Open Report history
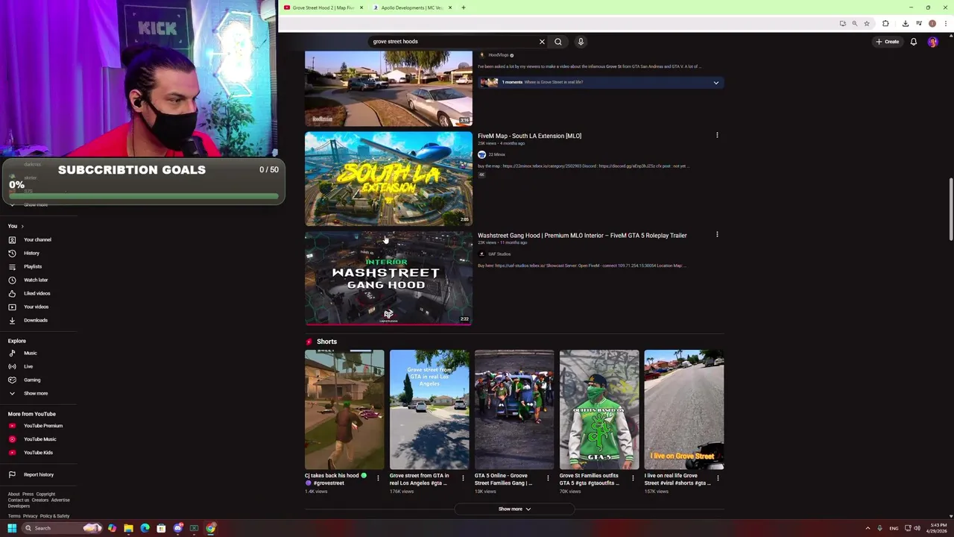 tap(38, 474)
